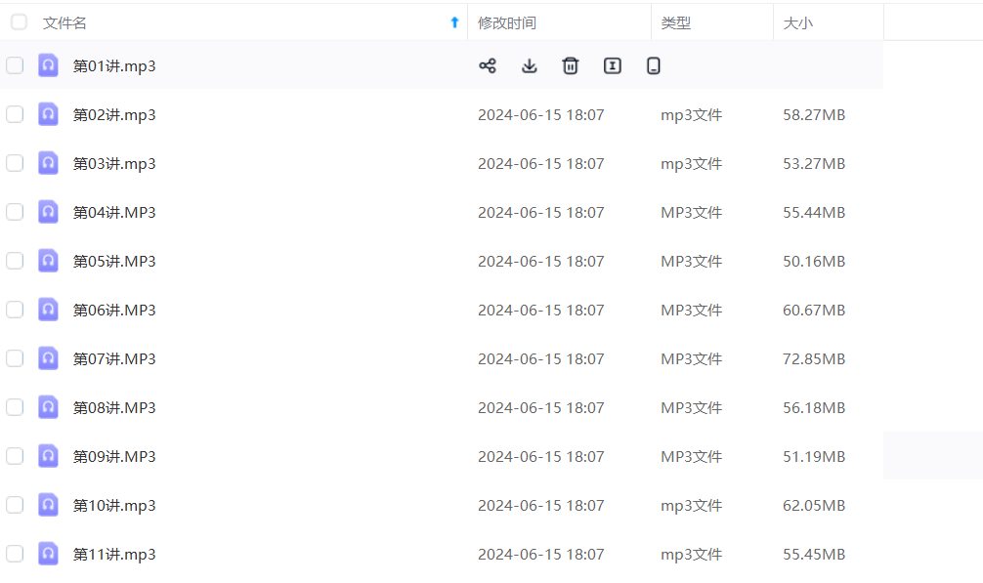Image resolution: width=983 pixels, height=583 pixels.
Task: Select the checkbox next to 第08讲.MP3
Action: pyautogui.click(x=15, y=407)
